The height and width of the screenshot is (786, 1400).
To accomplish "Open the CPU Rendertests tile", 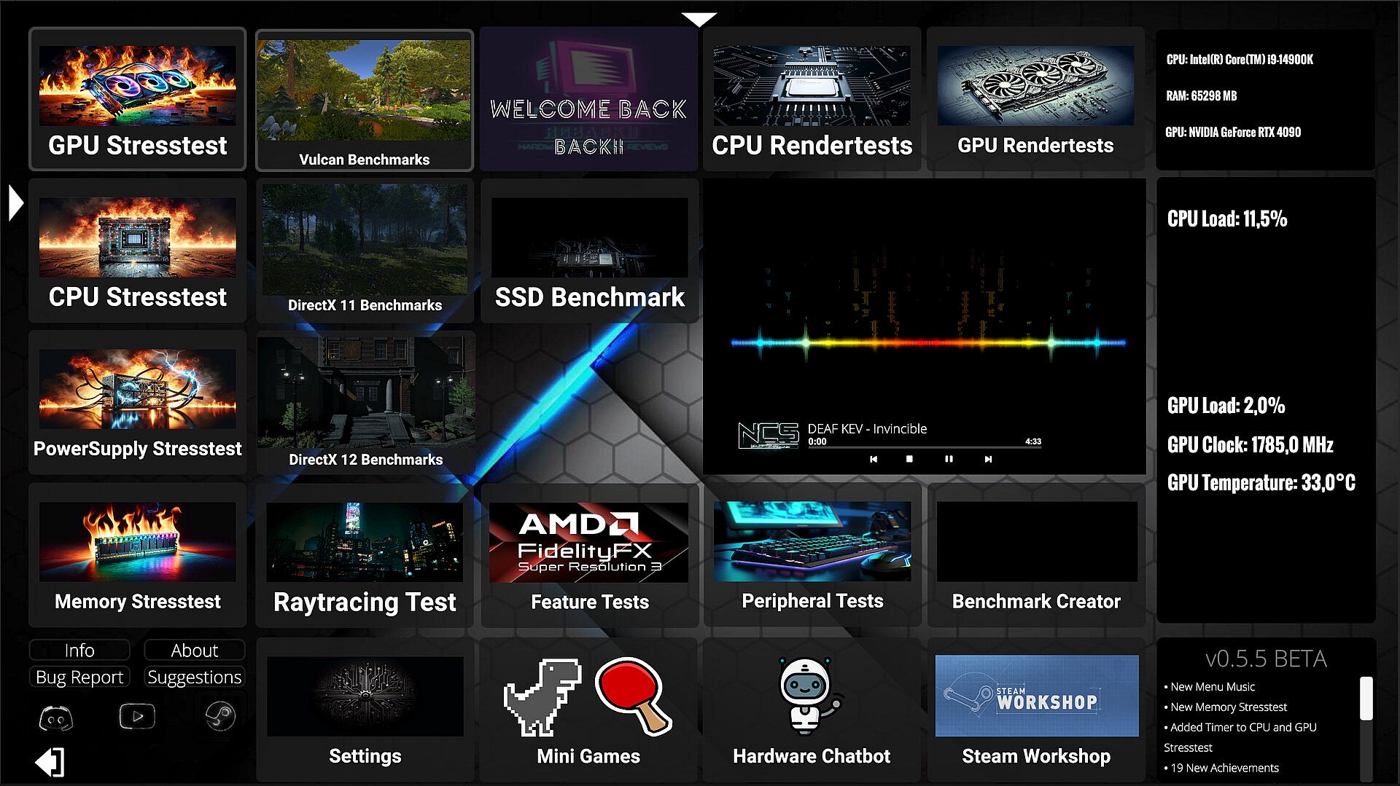I will pos(812,100).
